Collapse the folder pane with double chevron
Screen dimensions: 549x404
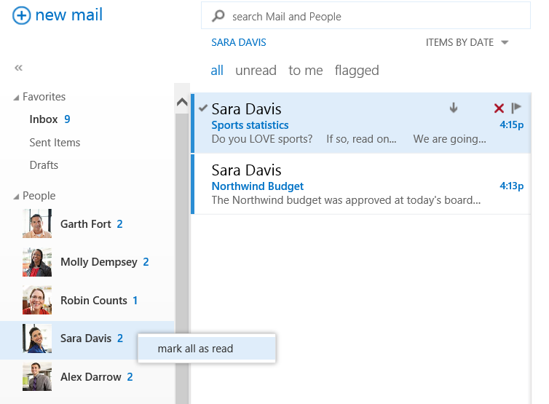[19, 68]
